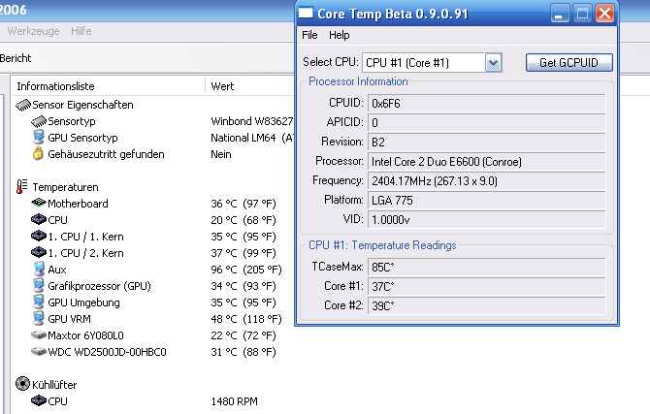This screenshot has height=414, width=650.
Task: Click the value '22 °C (72 °F)'
Action: pyautogui.click(x=244, y=335)
